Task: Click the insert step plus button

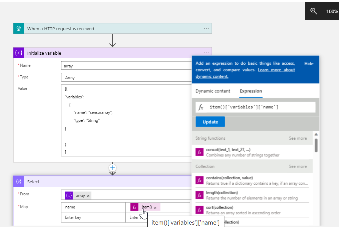Action: [112, 167]
